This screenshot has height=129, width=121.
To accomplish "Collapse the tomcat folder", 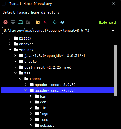I will 20,79.
